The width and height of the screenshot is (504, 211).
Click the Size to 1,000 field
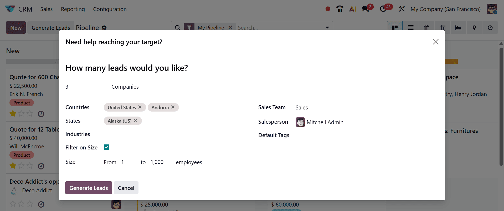pos(157,162)
